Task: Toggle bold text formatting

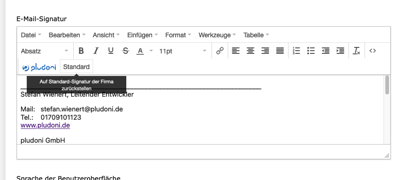Action: [x=81, y=51]
